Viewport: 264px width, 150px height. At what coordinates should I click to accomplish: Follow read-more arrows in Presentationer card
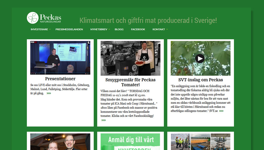point(49,93)
